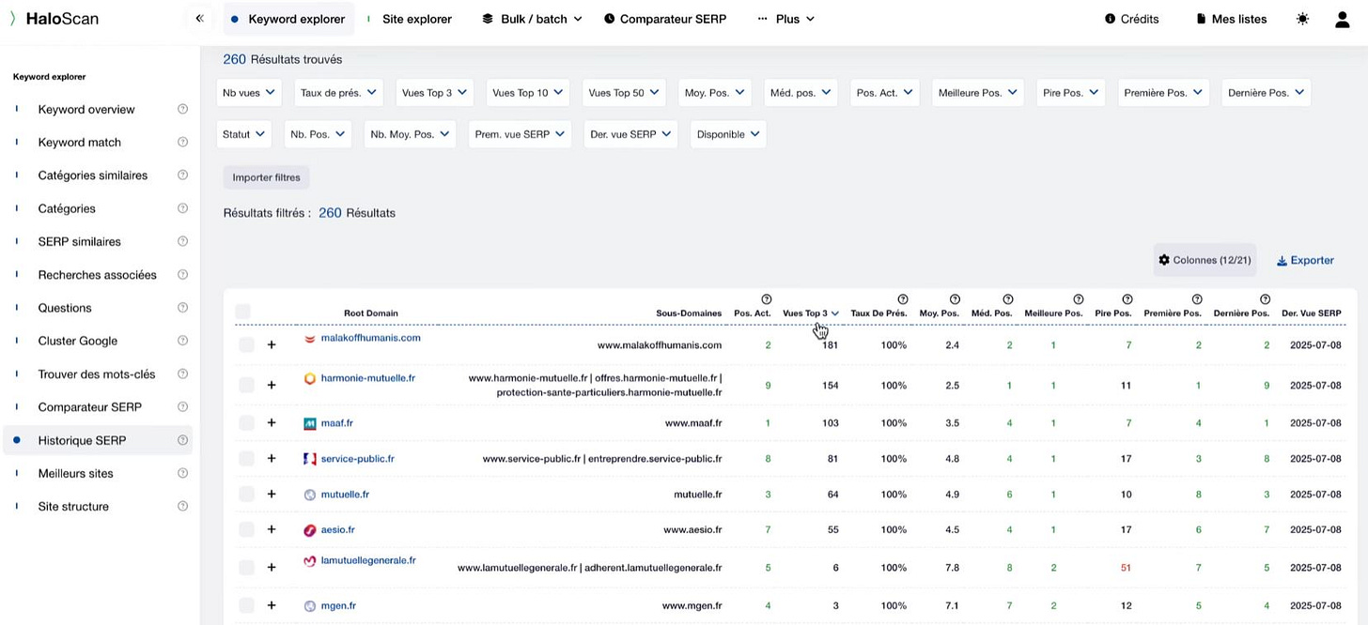
Task: Show info tooltip above Meilleure Pos. column
Action: (1079, 299)
